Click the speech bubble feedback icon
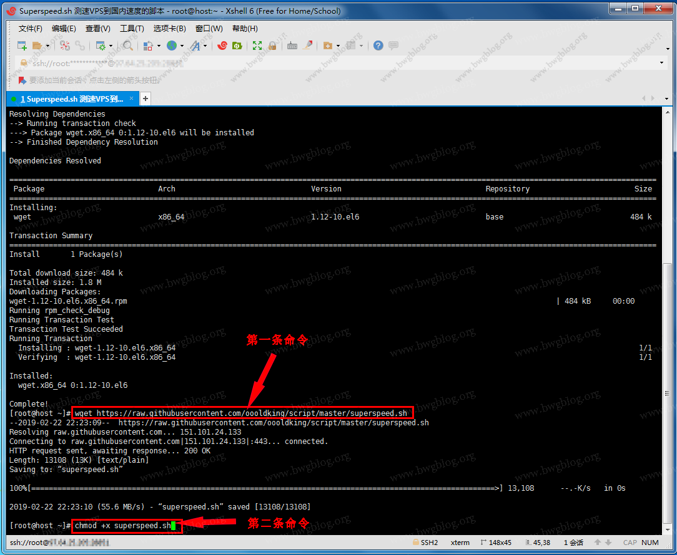The height and width of the screenshot is (555, 677). click(393, 46)
